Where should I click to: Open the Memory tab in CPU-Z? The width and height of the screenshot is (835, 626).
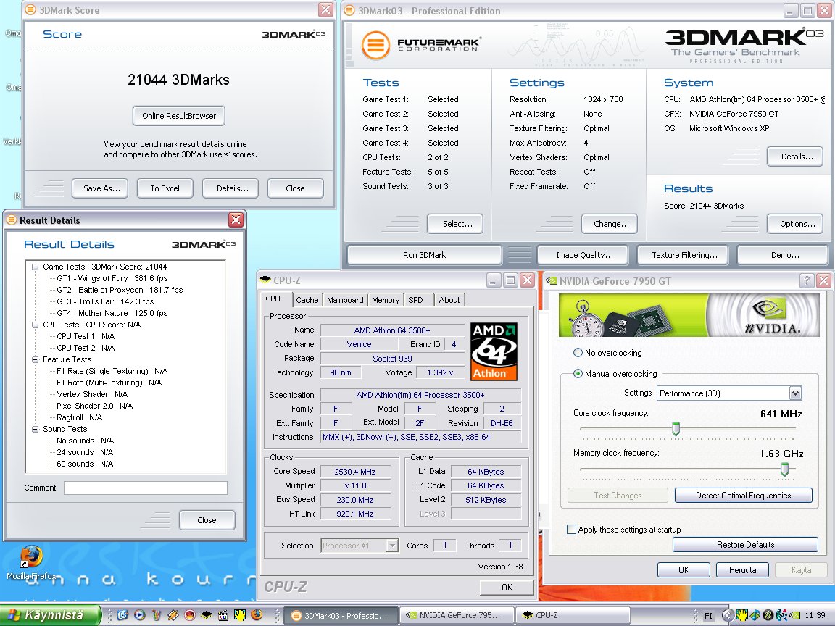point(386,300)
